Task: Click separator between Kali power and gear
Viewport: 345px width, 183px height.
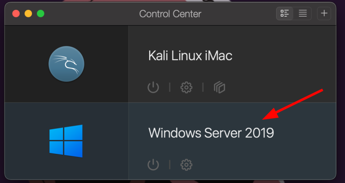Action: [170, 87]
